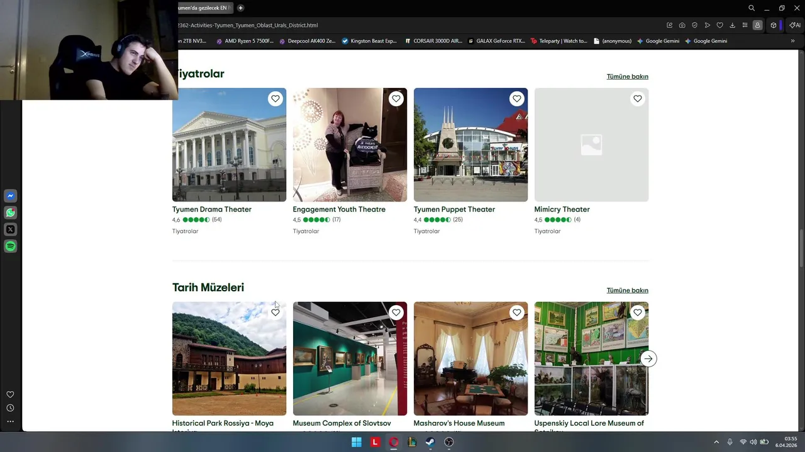This screenshot has height=452, width=805.
Task: Open the (anonymous) bookmark
Action: (612, 41)
